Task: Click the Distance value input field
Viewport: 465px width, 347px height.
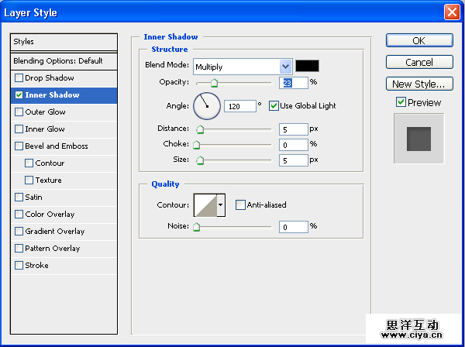Action: click(293, 129)
